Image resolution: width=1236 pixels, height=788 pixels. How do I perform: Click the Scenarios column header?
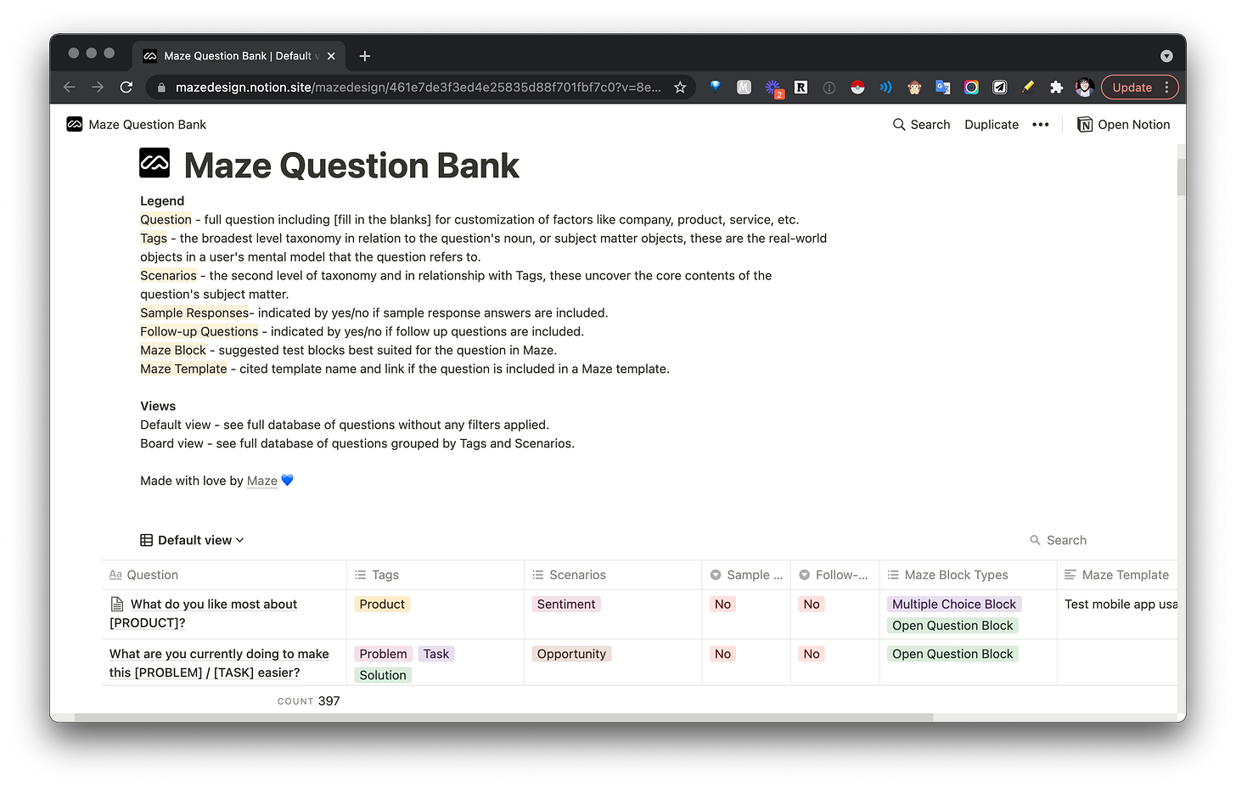pos(613,575)
